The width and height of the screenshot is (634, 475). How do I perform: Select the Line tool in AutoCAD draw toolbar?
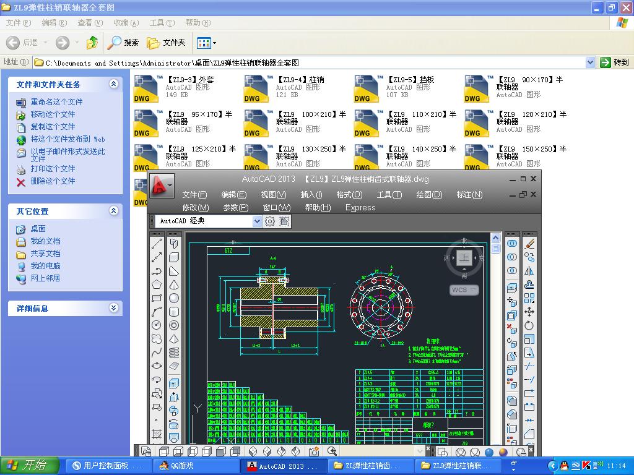click(157, 243)
